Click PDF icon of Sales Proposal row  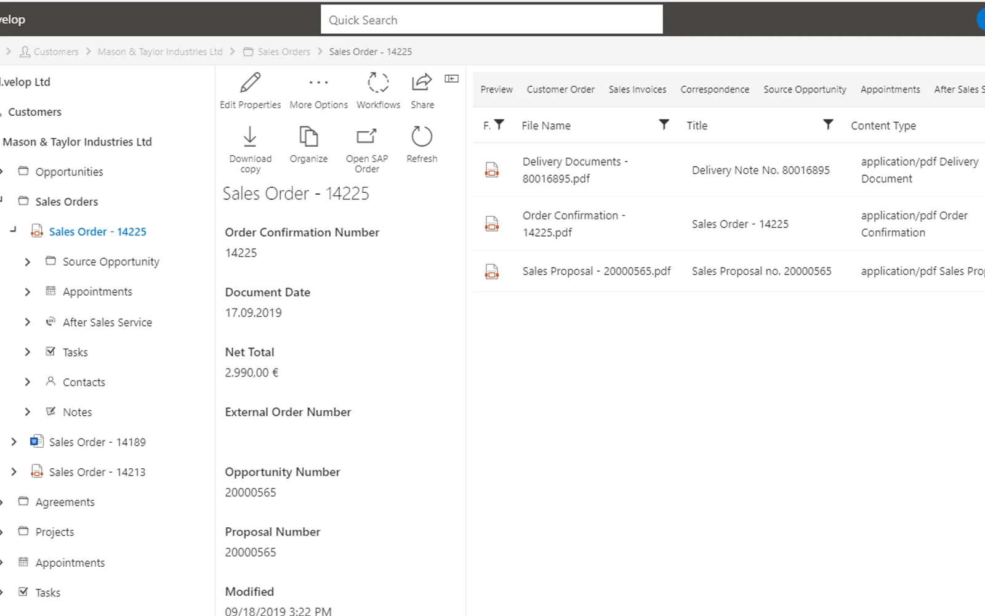[492, 271]
